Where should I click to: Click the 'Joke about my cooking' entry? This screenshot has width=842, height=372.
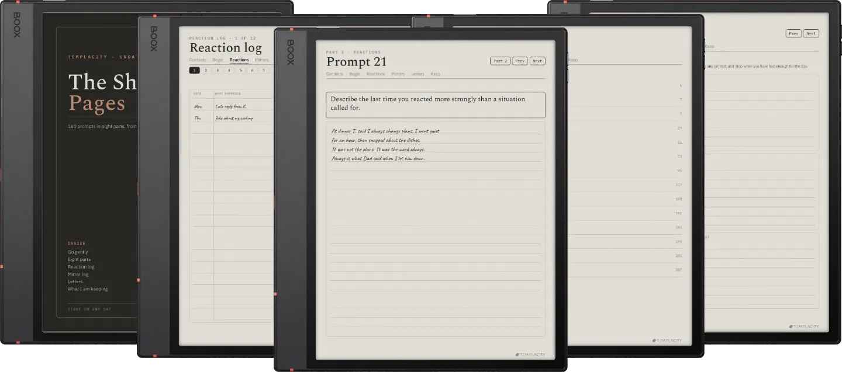[x=234, y=118]
